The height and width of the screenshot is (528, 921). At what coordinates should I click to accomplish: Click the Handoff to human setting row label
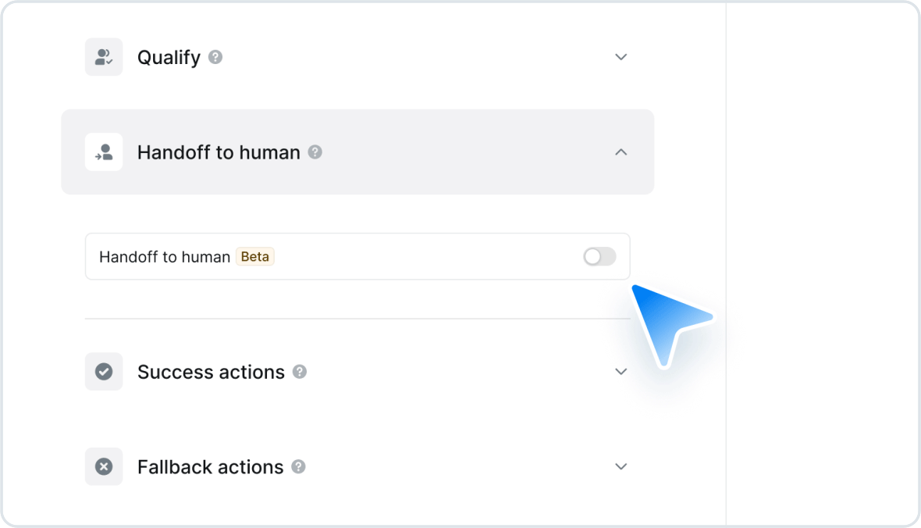165,257
